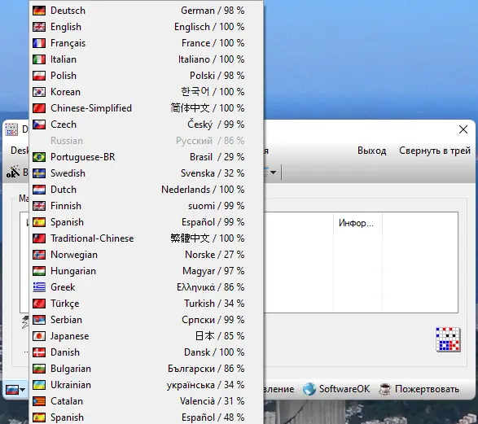Select Chinese-Simplified language

point(146,108)
